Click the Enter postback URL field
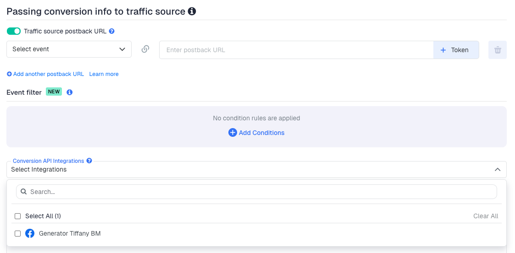 (296, 50)
